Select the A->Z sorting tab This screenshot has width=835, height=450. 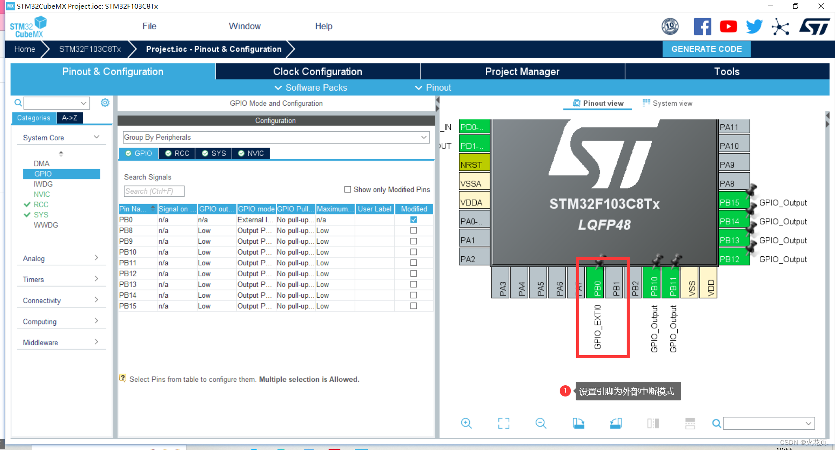point(70,118)
